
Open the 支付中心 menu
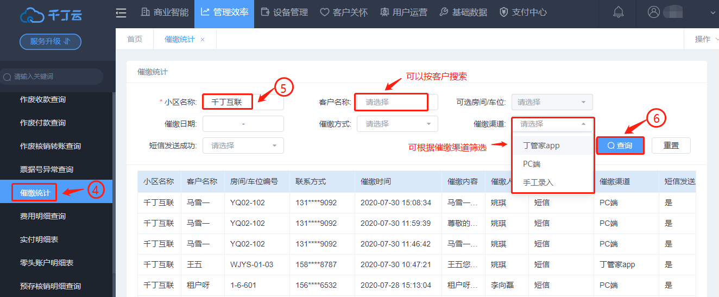(523, 12)
